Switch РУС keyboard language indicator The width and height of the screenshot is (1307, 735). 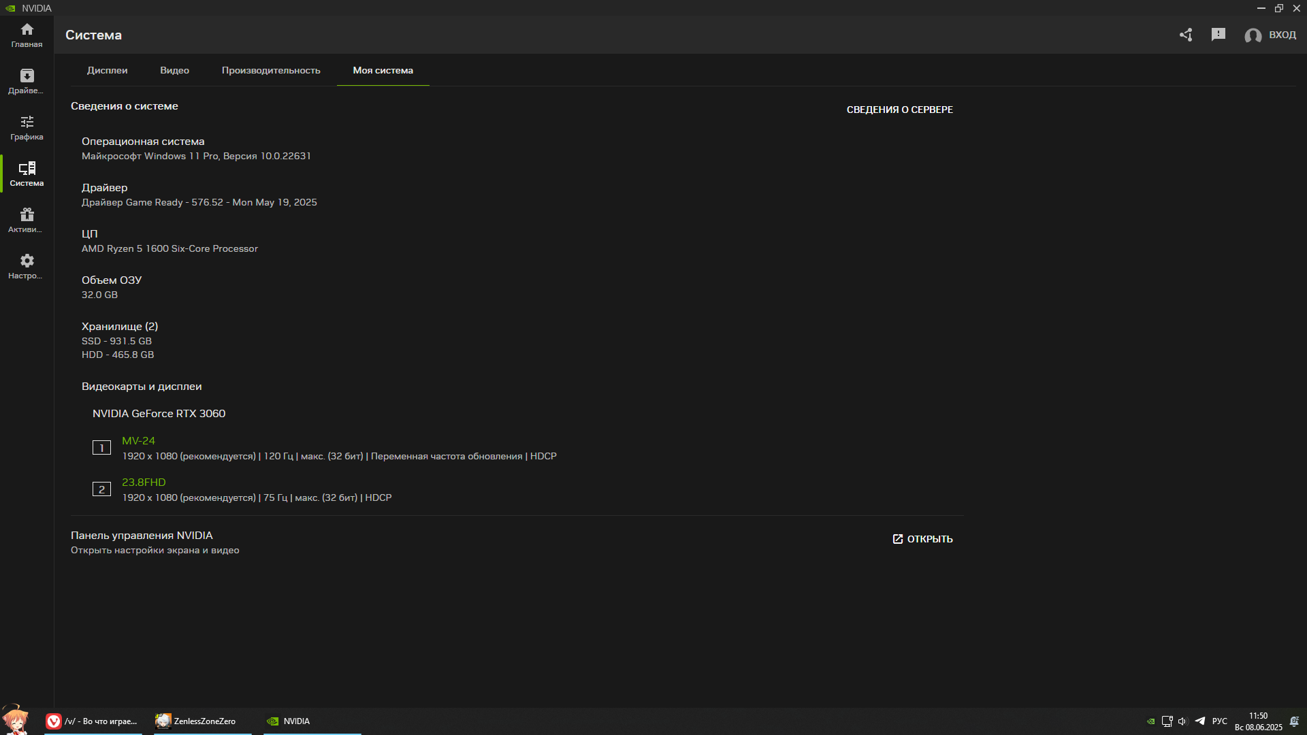1220,721
